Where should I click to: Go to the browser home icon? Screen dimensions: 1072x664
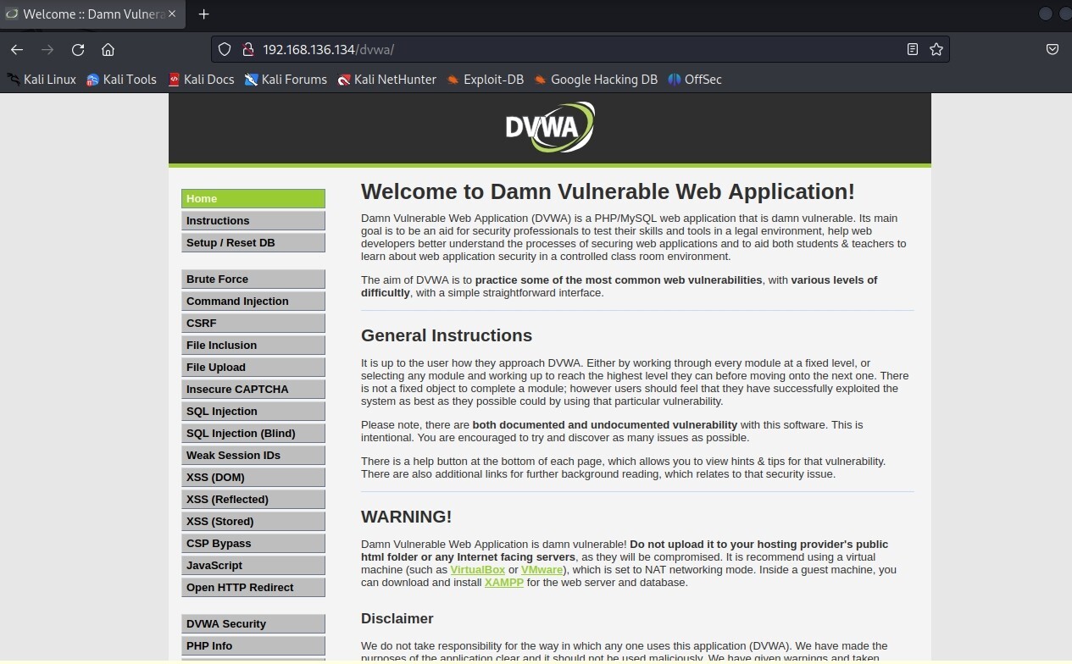108,49
